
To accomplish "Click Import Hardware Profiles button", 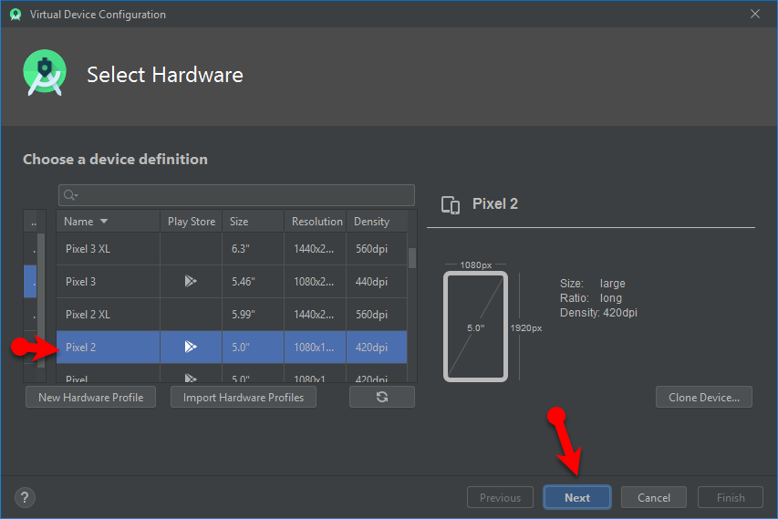I will 243,397.
